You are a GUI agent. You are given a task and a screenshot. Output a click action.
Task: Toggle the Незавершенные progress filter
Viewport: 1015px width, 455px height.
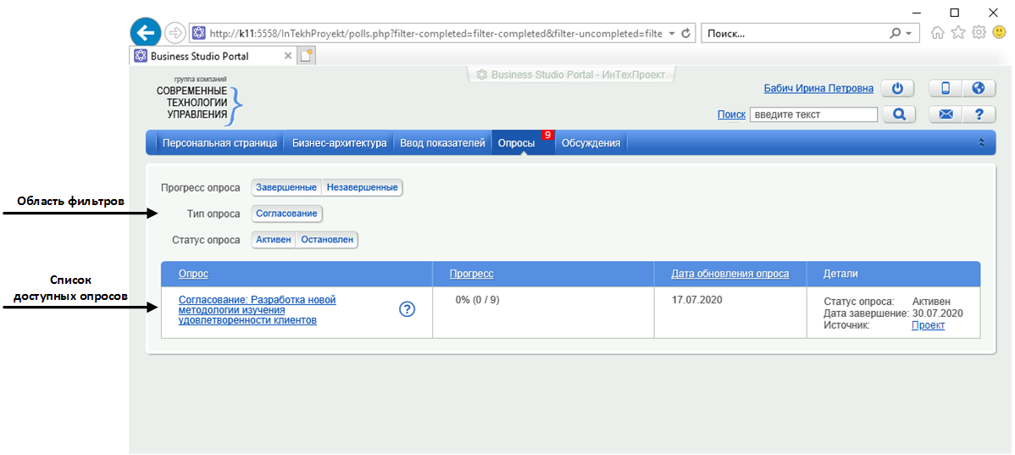click(x=363, y=187)
